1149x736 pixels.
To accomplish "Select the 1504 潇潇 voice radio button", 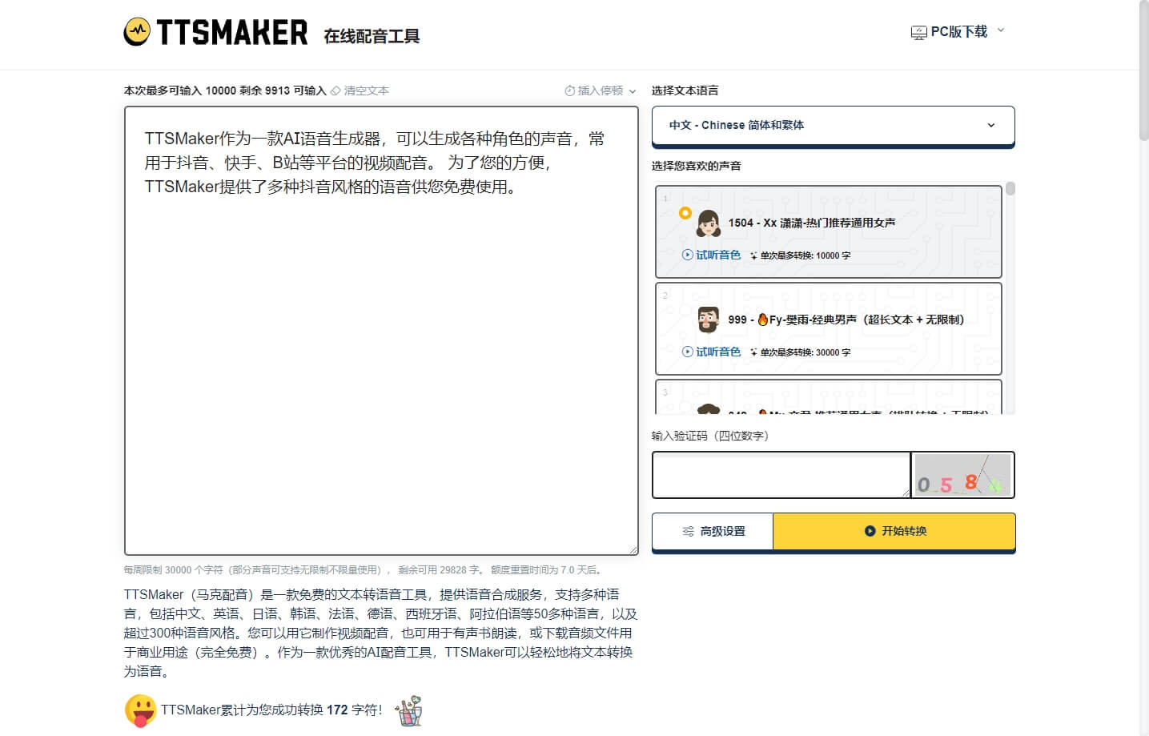I will pos(685,213).
